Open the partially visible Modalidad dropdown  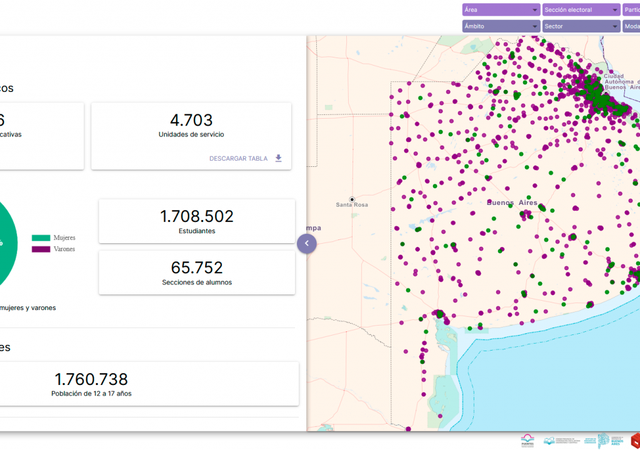[631, 26]
